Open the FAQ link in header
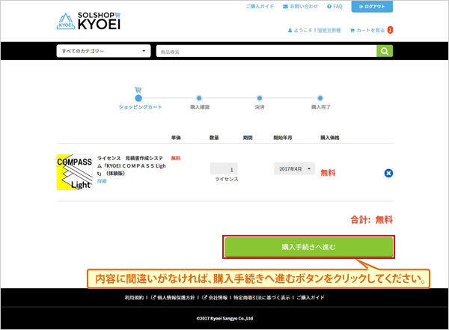Screen dimensions: 449x330 tap(335, 6)
